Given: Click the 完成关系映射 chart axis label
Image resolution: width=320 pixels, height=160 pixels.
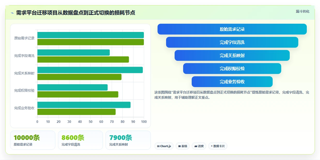Looking at the screenshot, I should (24, 73).
